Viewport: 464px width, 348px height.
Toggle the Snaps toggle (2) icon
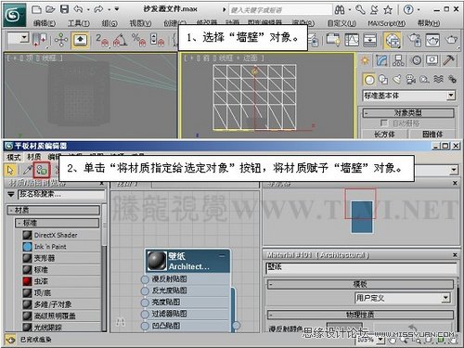[x=102, y=40]
